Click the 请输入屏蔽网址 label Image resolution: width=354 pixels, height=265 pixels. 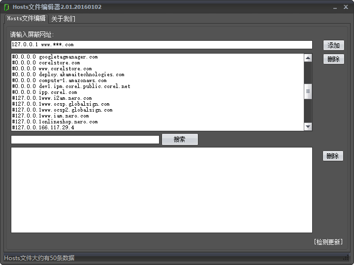tap(32, 34)
